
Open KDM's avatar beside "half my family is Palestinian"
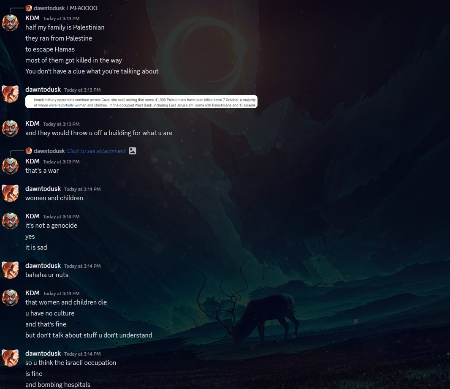click(x=10, y=23)
